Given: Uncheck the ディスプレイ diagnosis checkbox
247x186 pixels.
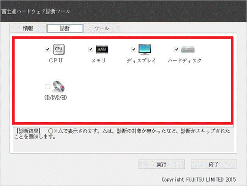Looking at the screenshot, I should 133,50.
